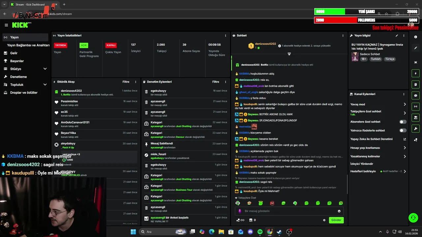
Task: Click the Bir mesaj gönderin input field
Action: pyautogui.click(x=289, y=211)
